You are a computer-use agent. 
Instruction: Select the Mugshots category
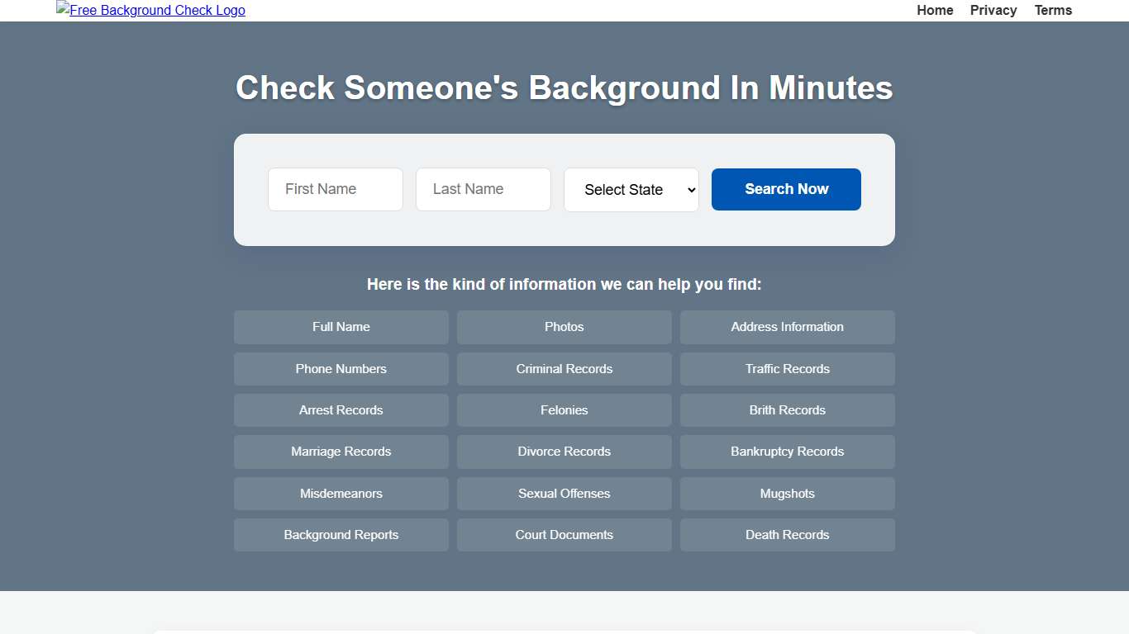(x=787, y=494)
